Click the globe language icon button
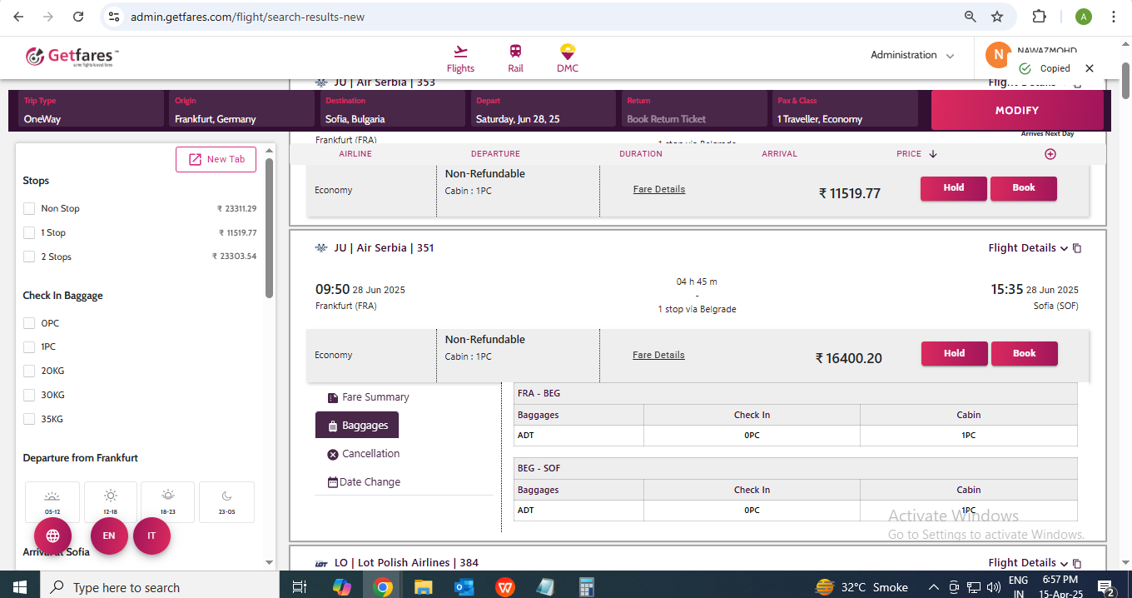The width and height of the screenshot is (1132, 598). [x=52, y=536]
